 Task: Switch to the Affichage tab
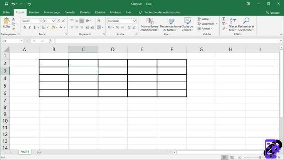pyautogui.click(x=115, y=12)
